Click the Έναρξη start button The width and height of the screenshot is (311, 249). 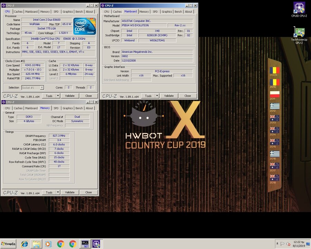point(8,243)
